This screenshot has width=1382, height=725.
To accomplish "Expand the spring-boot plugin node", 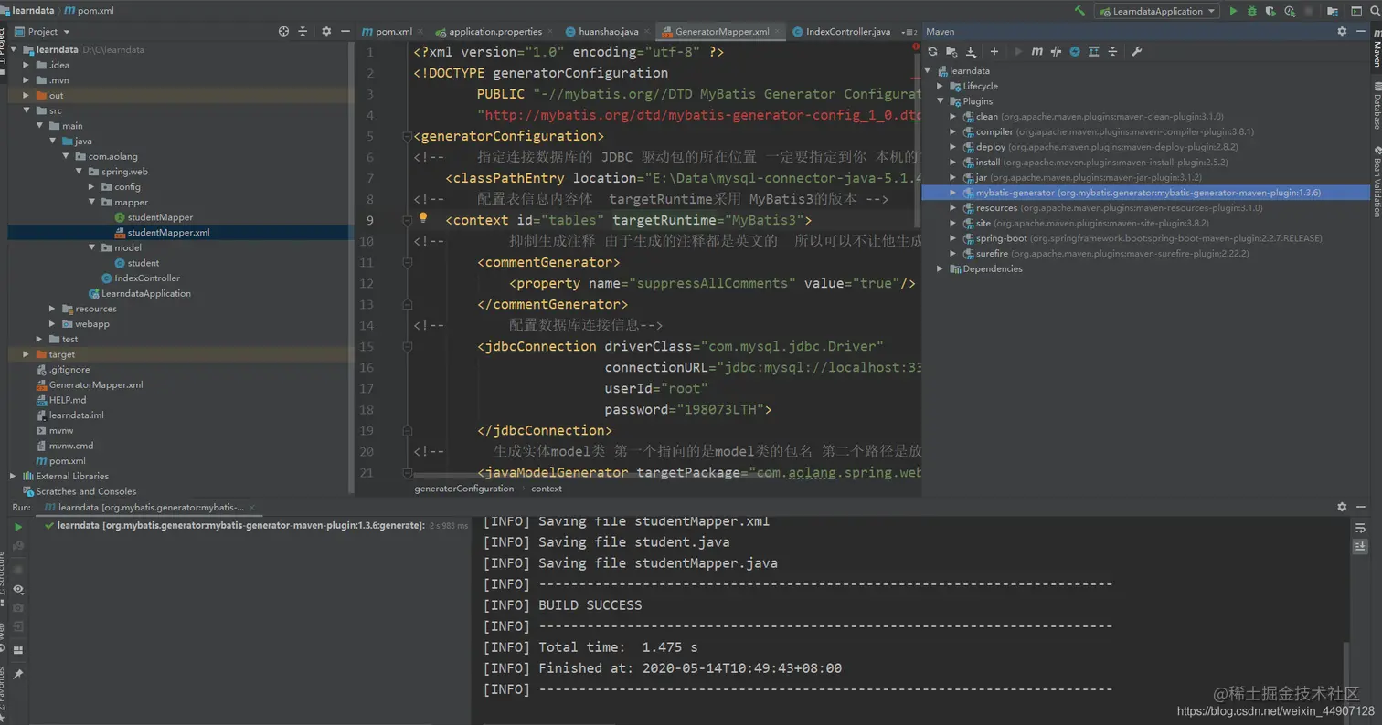I will (953, 238).
